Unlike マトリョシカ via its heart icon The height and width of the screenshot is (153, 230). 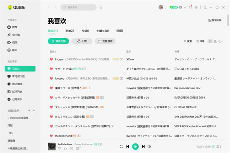(x=51, y=107)
